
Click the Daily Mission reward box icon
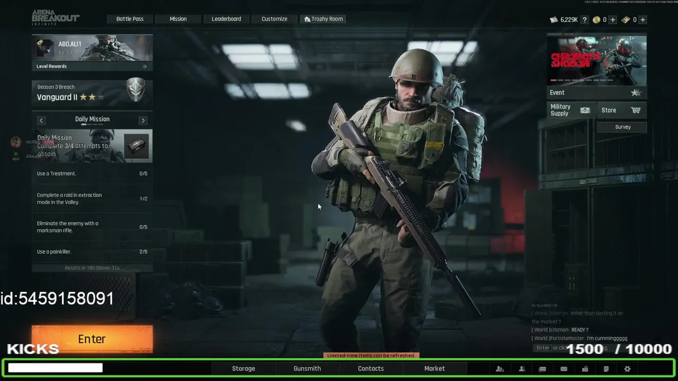136,146
